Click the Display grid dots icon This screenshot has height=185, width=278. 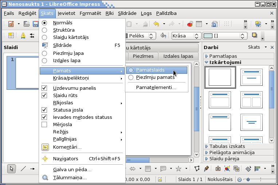226,24
